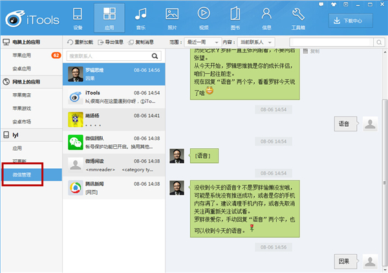The width and height of the screenshot is (388, 273).
Task: Click the message starting 没收到今天的语音
Action: [244, 209]
